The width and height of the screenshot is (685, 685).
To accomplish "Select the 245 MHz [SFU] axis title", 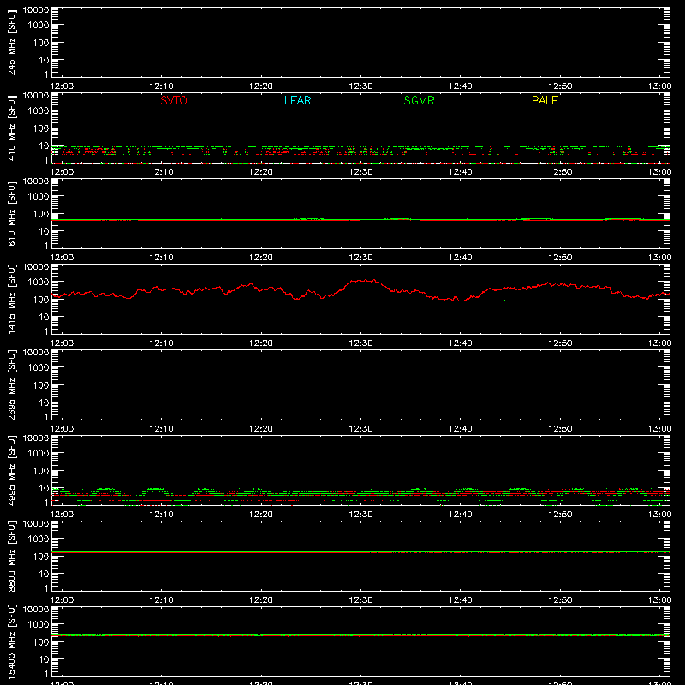I will (x=11, y=42).
